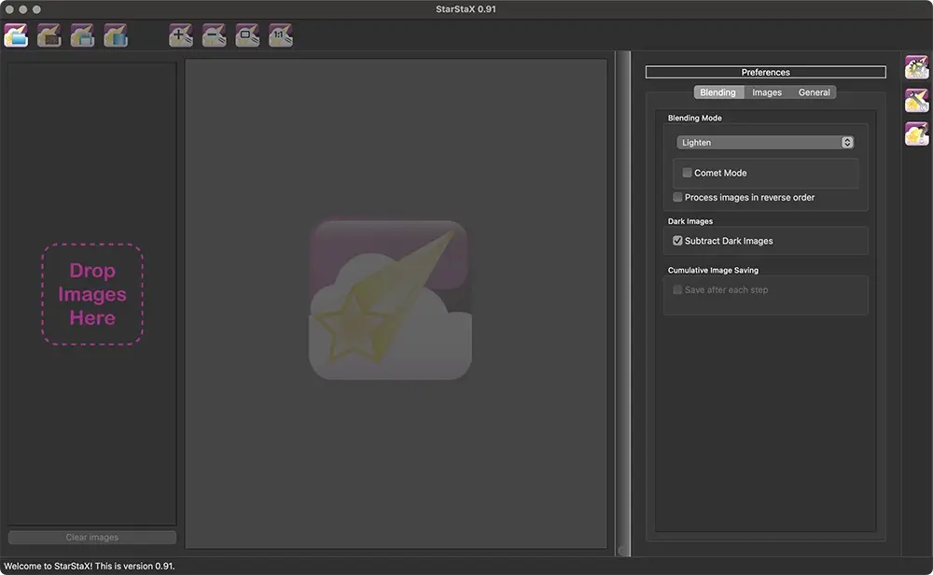Zoom out using the minus toolbar icon
The height and width of the screenshot is (575, 933).
click(215, 35)
